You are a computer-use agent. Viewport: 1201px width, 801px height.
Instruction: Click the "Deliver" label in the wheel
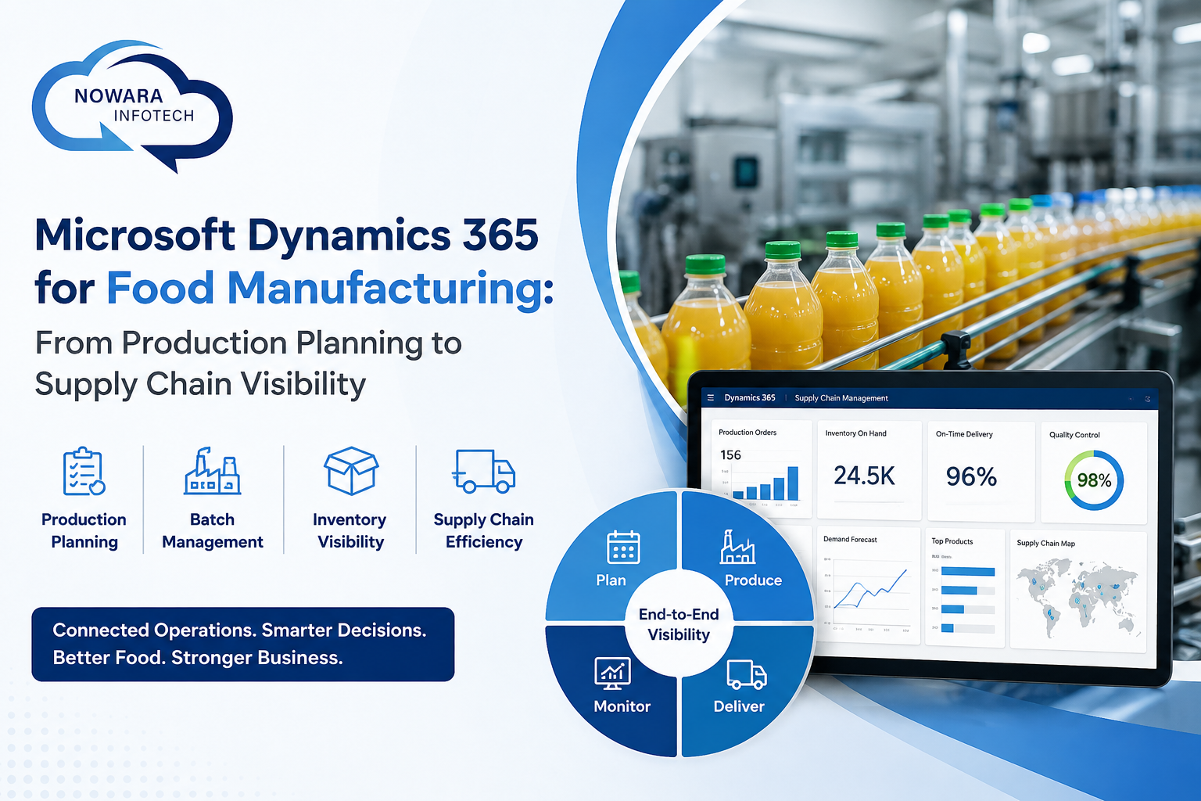tap(739, 706)
